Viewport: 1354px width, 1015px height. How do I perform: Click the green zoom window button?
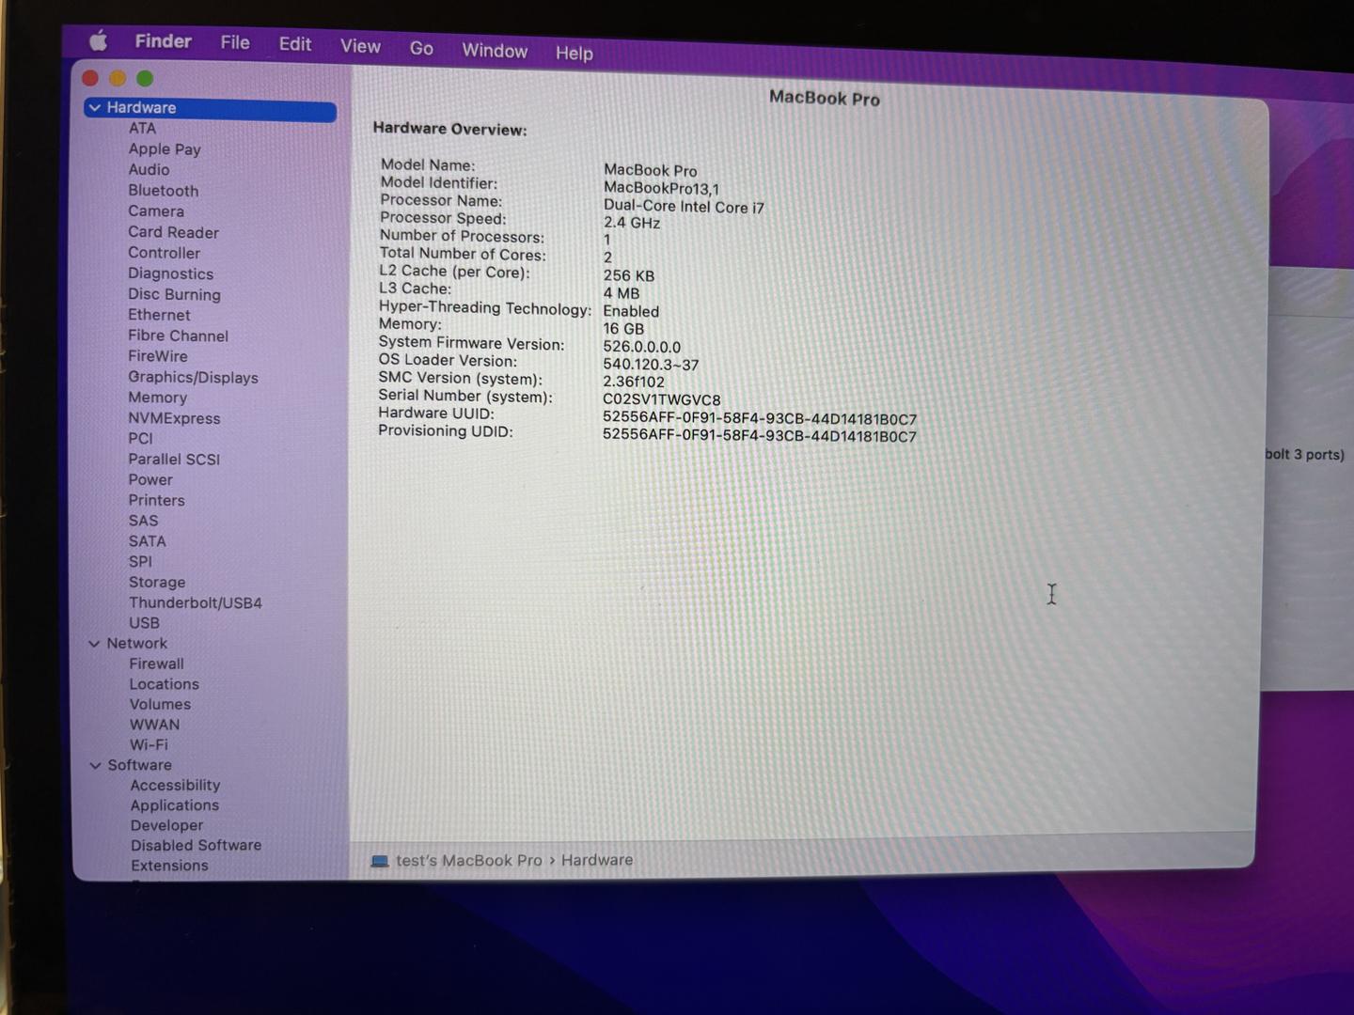[x=145, y=78]
